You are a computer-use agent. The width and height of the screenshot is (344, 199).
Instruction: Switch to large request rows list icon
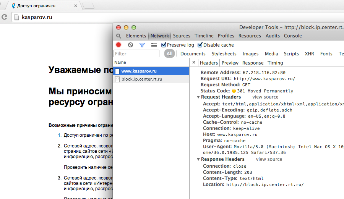tap(154, 45)
